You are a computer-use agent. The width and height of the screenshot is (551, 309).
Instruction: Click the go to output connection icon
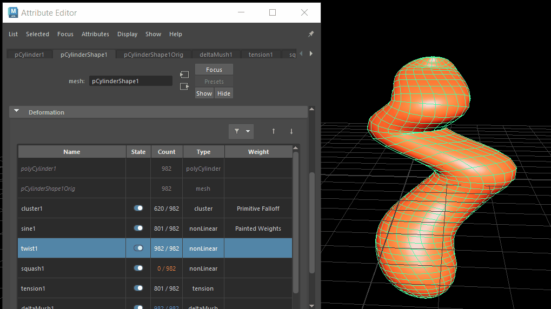(184, 86)
